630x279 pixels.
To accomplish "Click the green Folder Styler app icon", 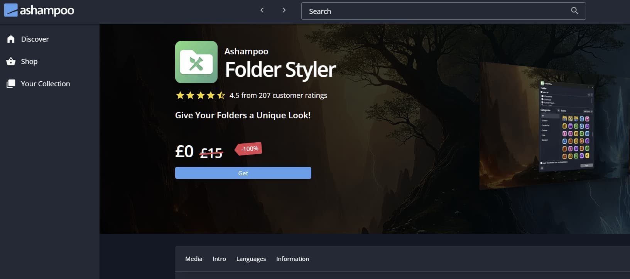I will (196, 62).
